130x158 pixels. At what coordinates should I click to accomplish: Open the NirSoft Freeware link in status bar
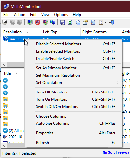[116, 152]
